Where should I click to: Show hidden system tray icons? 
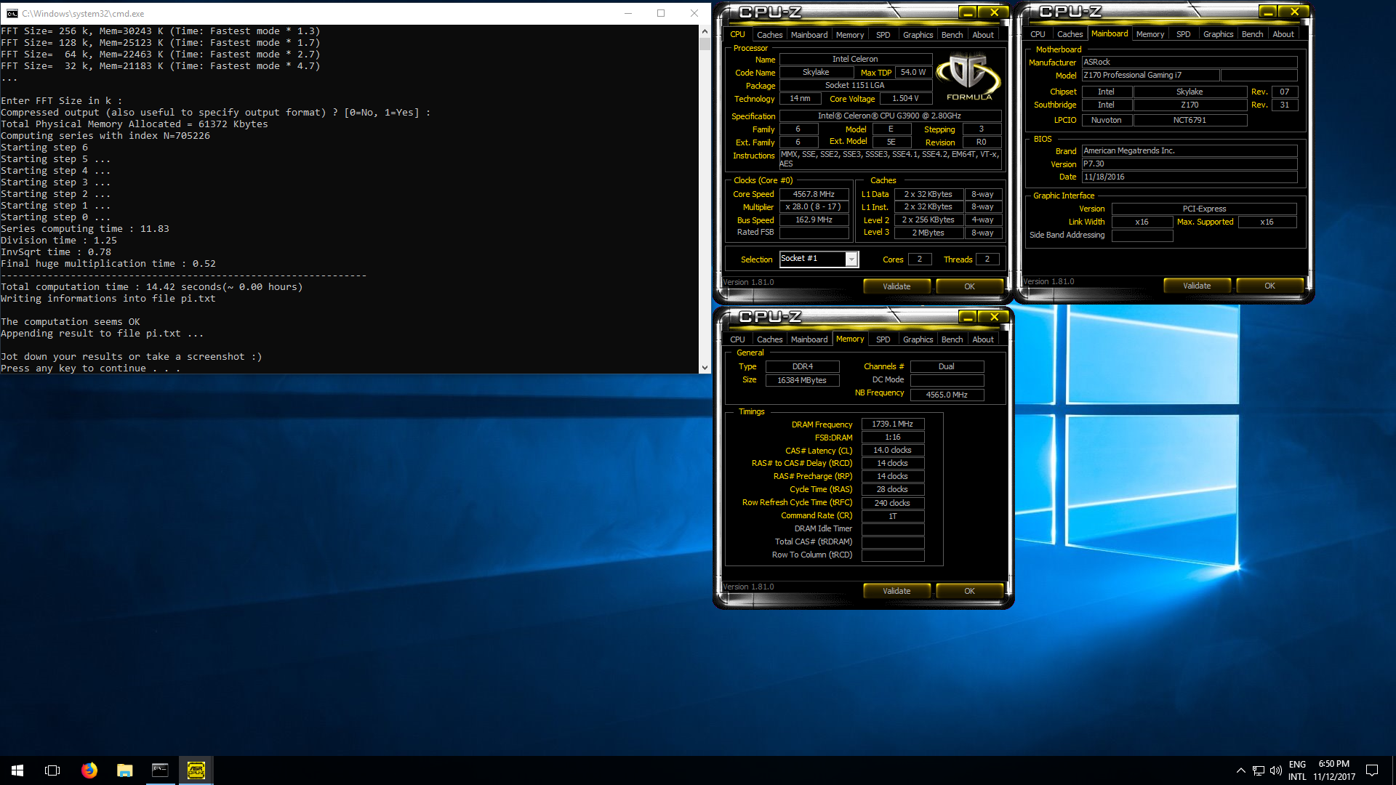[1240, 770]
